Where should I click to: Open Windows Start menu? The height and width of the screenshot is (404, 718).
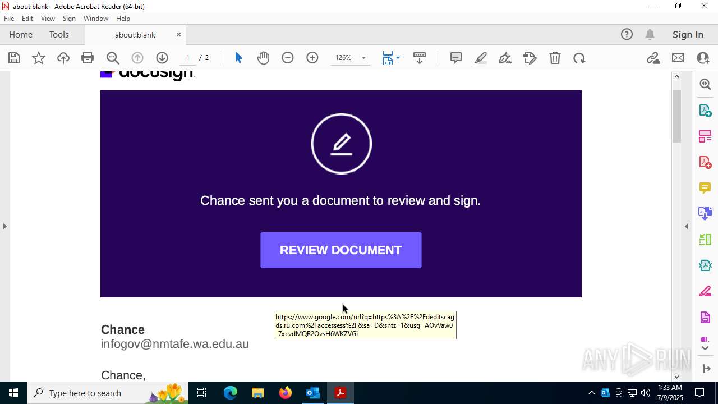[13, 393]
